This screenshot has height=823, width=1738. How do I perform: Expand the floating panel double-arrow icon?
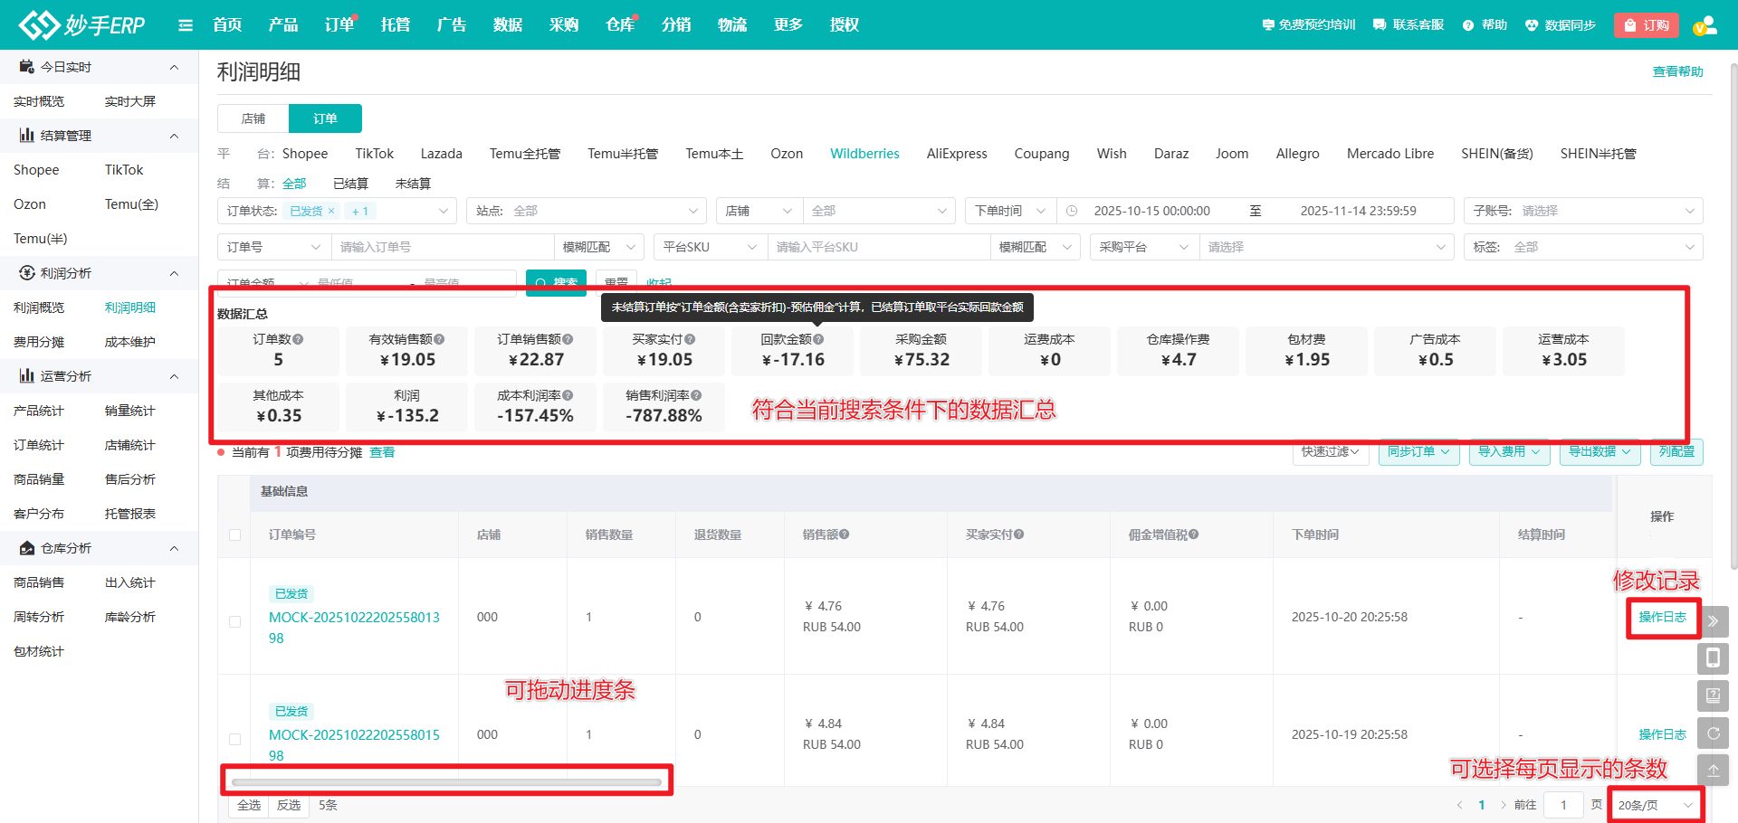[1713, 621]
